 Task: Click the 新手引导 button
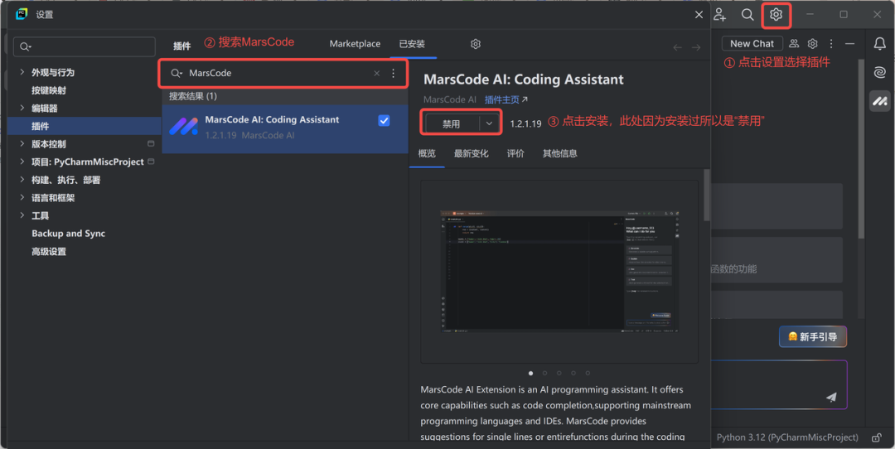(x=813, y=336)
